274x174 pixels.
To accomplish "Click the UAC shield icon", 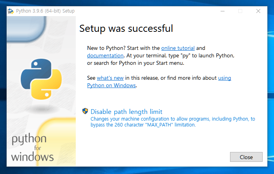I will click(85, 111).
